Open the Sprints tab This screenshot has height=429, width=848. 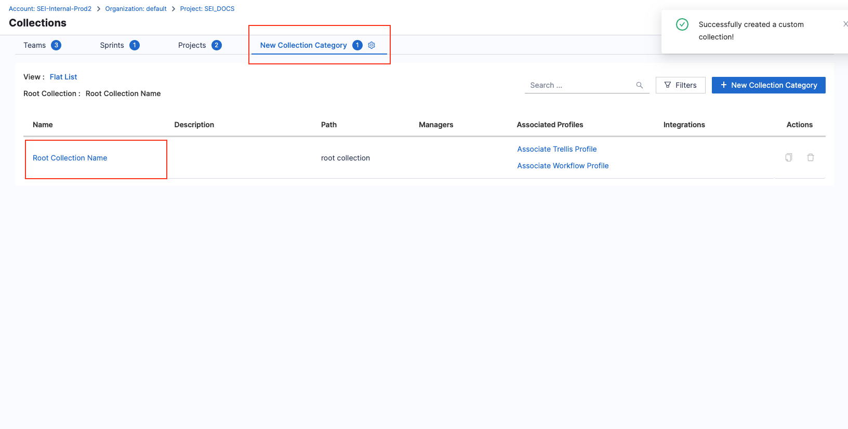coord(112,45)
